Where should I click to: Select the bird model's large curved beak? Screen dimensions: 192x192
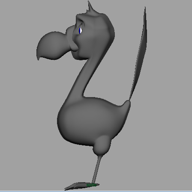(x=54, y=46)
